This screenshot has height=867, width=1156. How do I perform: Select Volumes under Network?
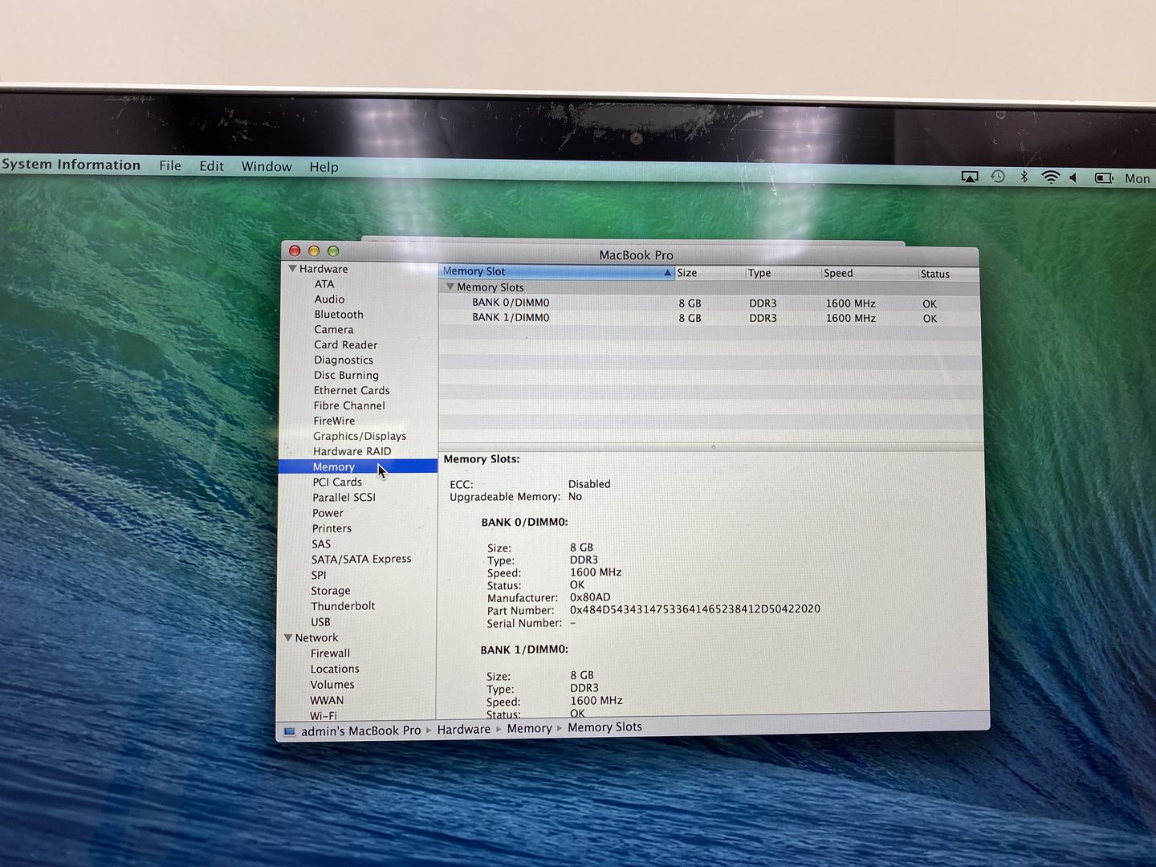[x=332, y=685]
